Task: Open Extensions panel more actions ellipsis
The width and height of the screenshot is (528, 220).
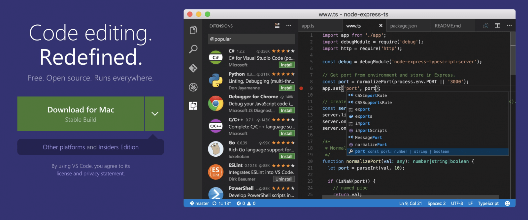Action: click(x=289, y=25)
